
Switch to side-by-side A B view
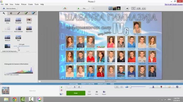(x=138, y=8)
